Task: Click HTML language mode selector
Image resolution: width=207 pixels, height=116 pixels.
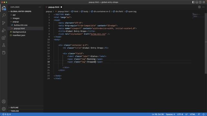Action: pos(192,114)
